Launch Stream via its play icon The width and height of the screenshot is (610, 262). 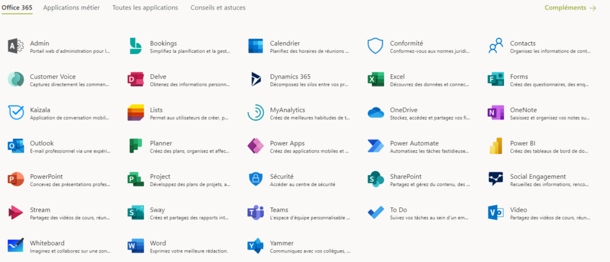(x=16, y=213)
